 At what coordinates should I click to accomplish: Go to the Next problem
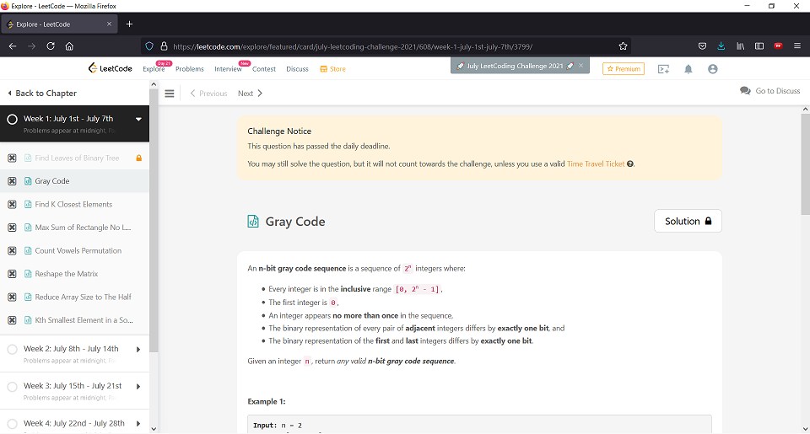250,94
